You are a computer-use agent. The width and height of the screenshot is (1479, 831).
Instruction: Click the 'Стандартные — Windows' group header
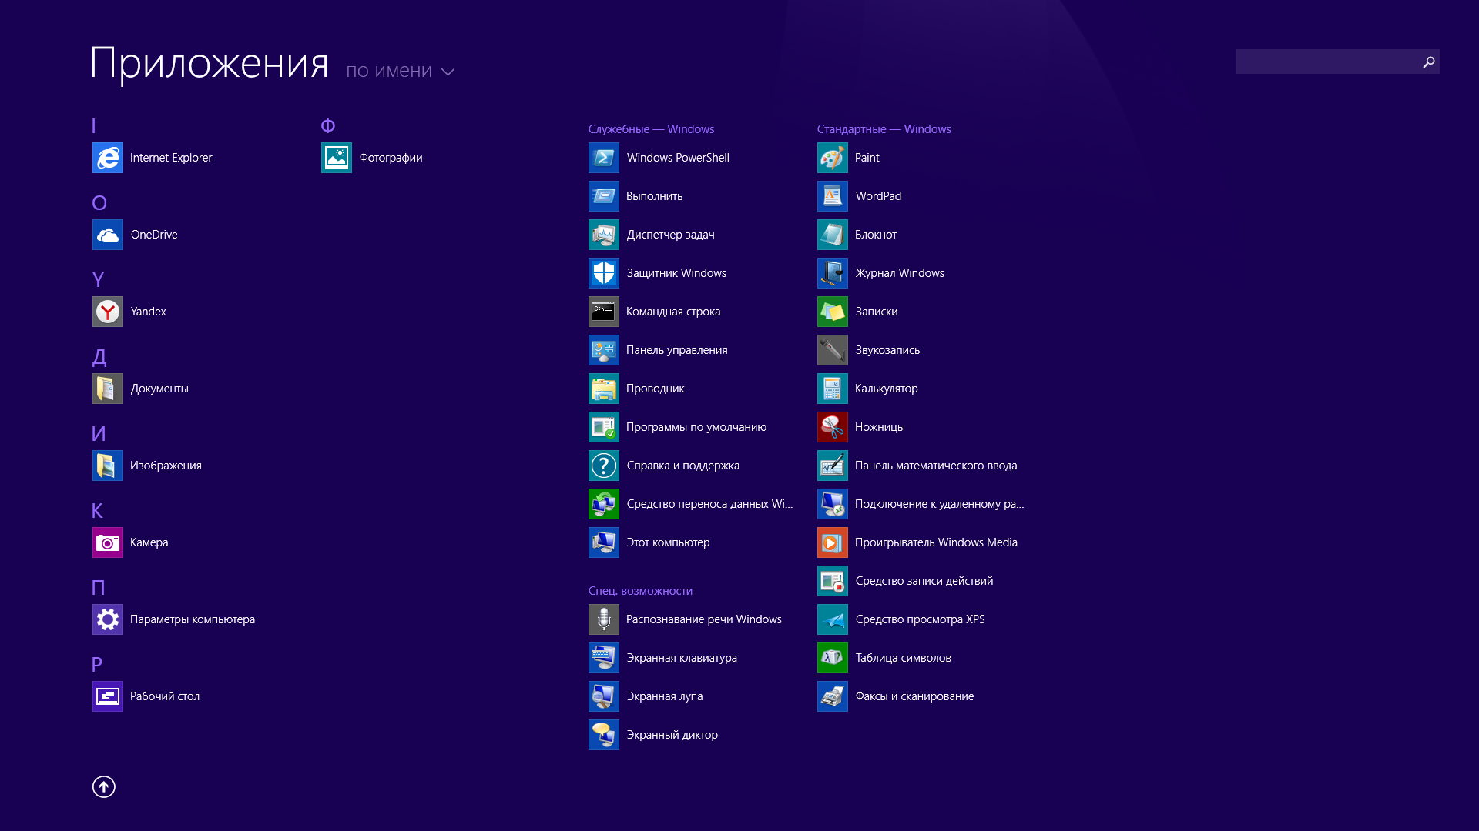click(x=884, y=129)
